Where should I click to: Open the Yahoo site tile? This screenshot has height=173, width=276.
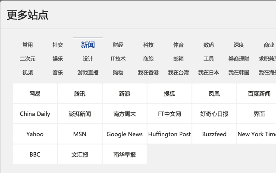(35, 134)
